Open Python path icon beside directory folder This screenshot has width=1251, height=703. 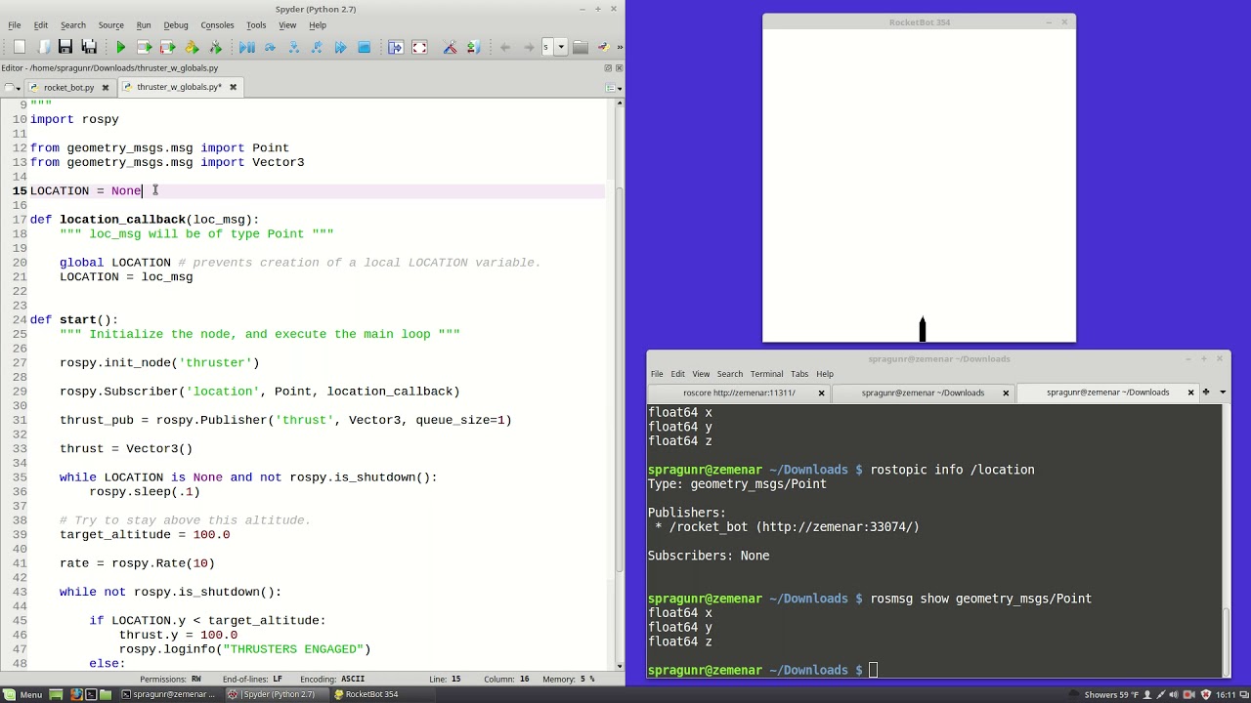pos(603,47)
